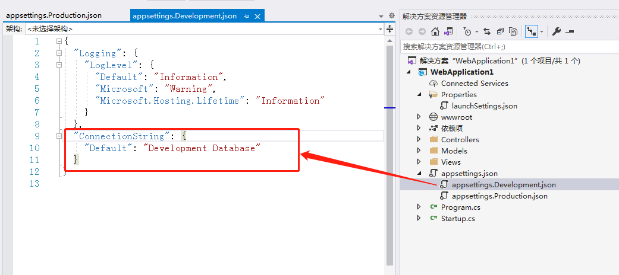Toggle the preview selected items icon

click(x=569, y=32)
